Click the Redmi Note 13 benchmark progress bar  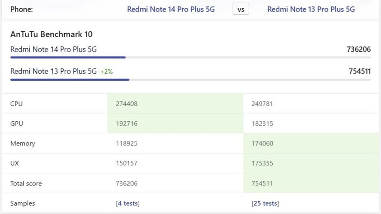[x=69, y=80]
